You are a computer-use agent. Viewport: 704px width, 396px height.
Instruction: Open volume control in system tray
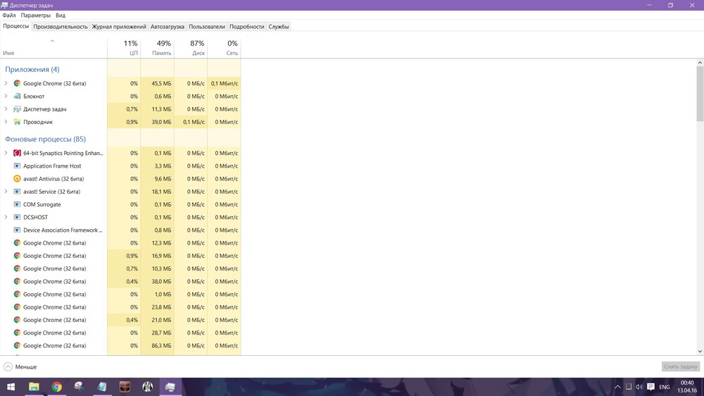click(x=639, y=387)
